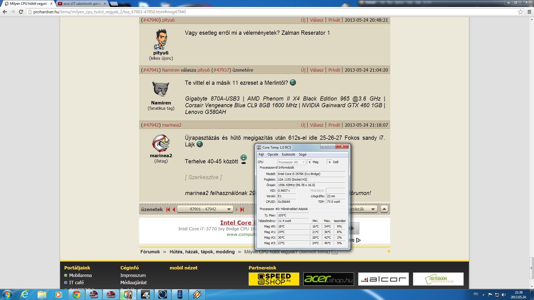Screen dimensions: 534x300
Task: Jump to first messages page icon
Action: coord(168,209)
